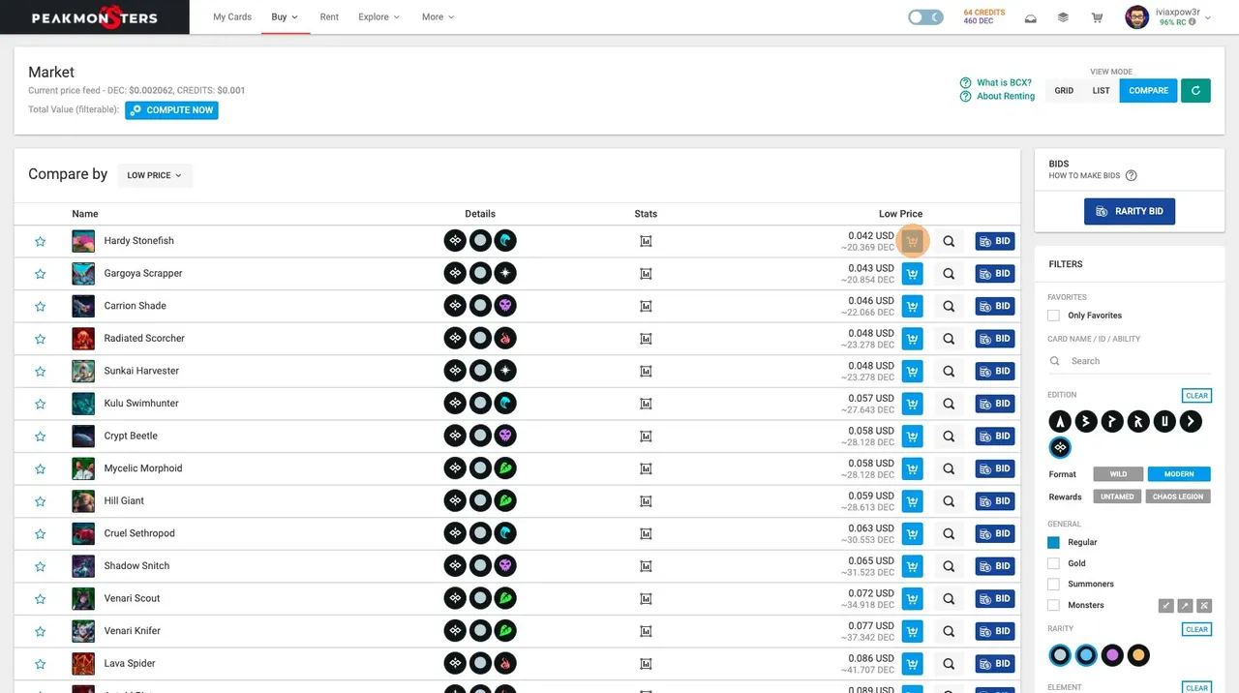The height and width of the screenshot is (693, 1239).
Task: Toggle the dark mode switch
Action: [926, 17]
